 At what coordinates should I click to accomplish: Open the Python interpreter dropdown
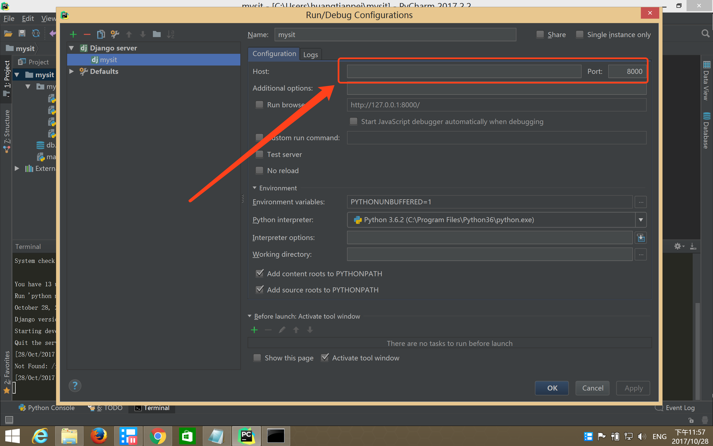(641, 220)
